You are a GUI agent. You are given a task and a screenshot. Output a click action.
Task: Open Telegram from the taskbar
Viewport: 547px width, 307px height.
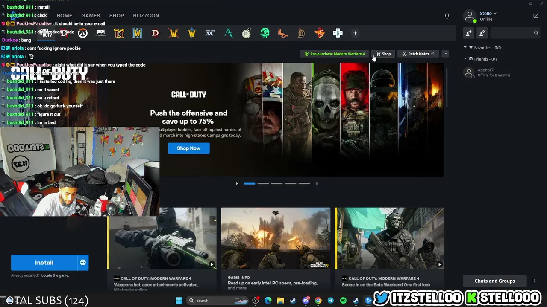(331, 301)
